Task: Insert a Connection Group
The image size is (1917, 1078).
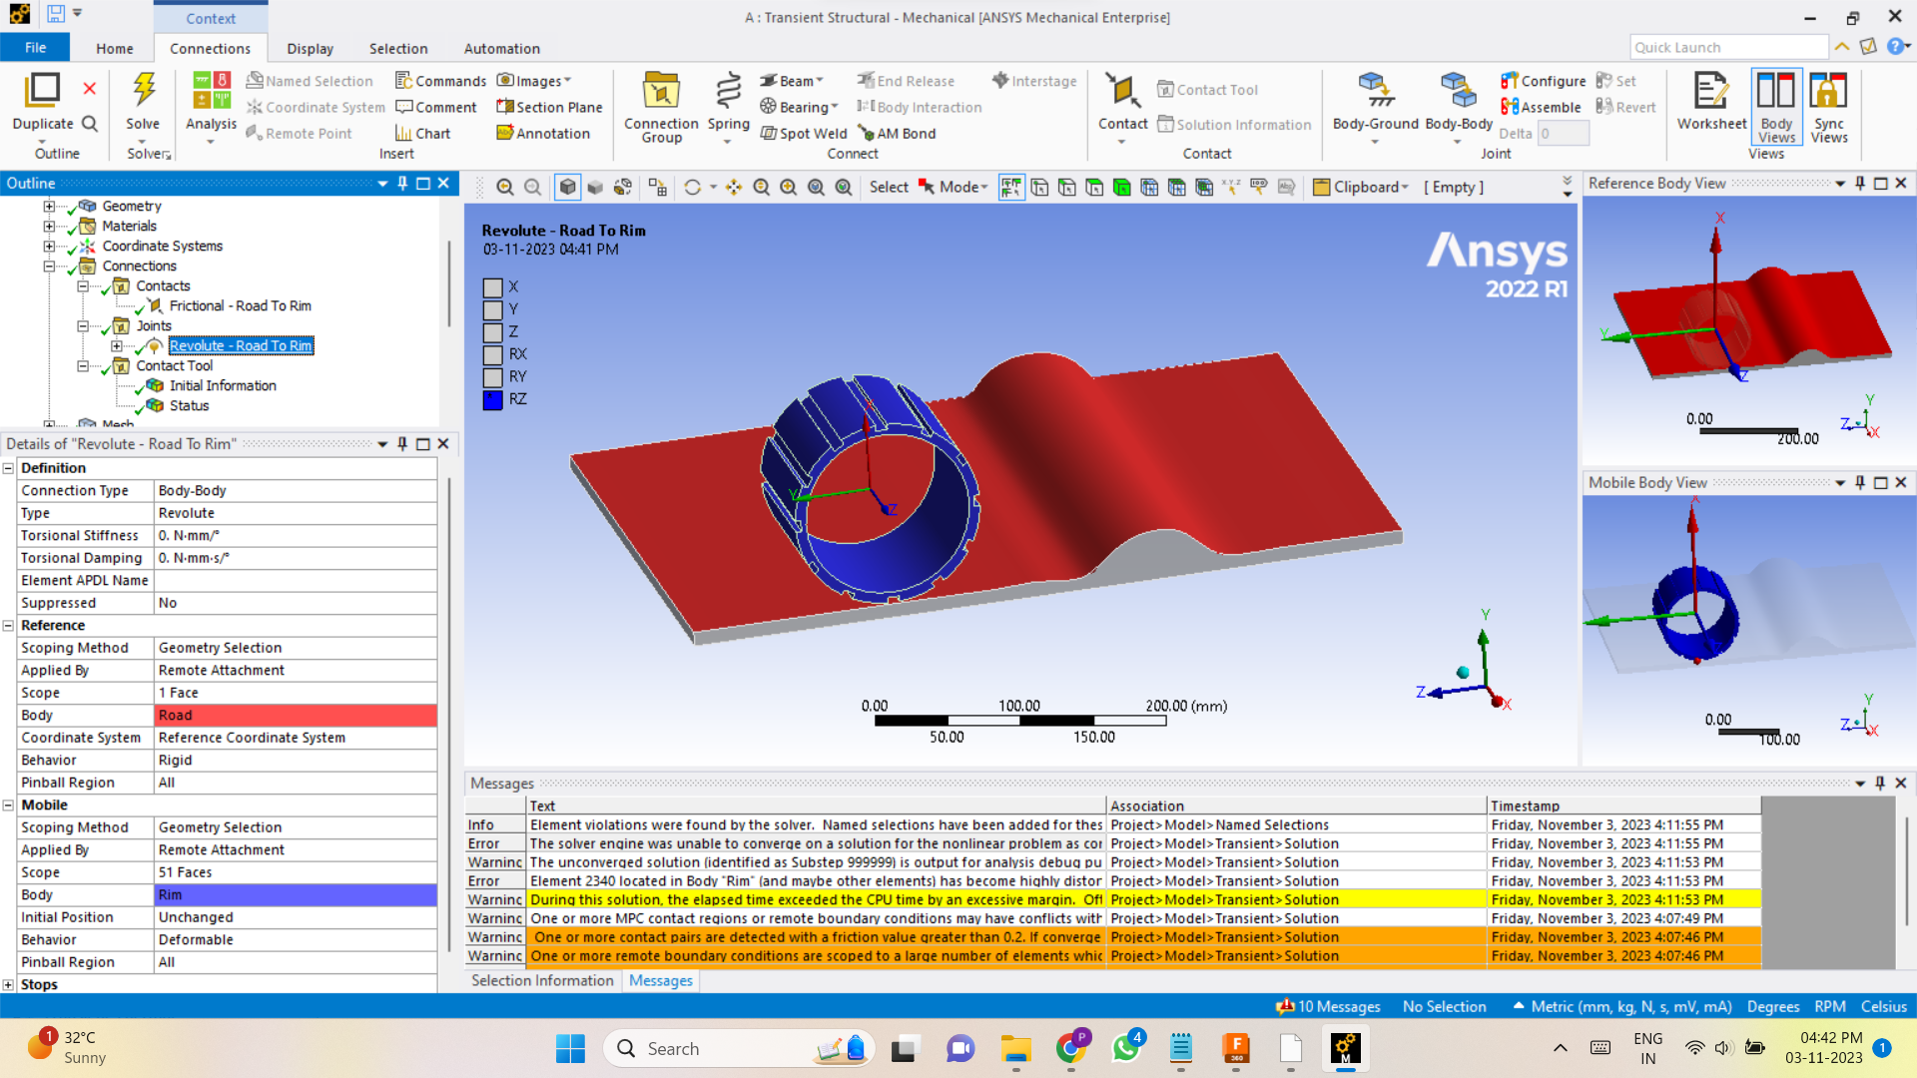Action: coord(661,108)
